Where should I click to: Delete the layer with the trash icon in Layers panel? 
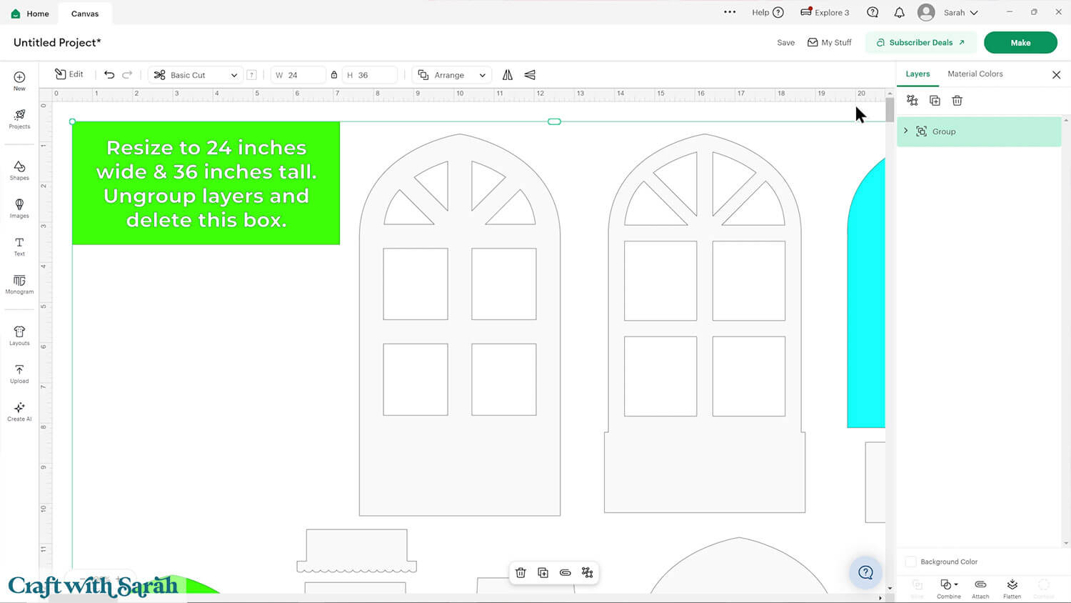click(957, 101)
